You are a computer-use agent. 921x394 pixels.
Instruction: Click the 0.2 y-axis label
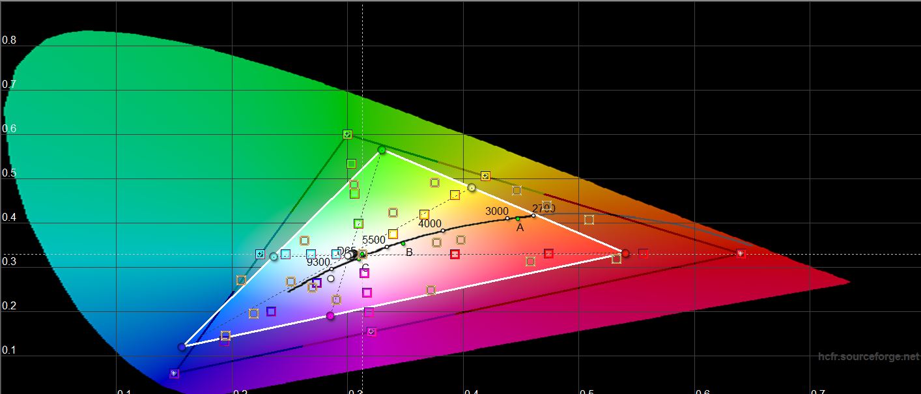pyautogui.click(x=9, y=306)
